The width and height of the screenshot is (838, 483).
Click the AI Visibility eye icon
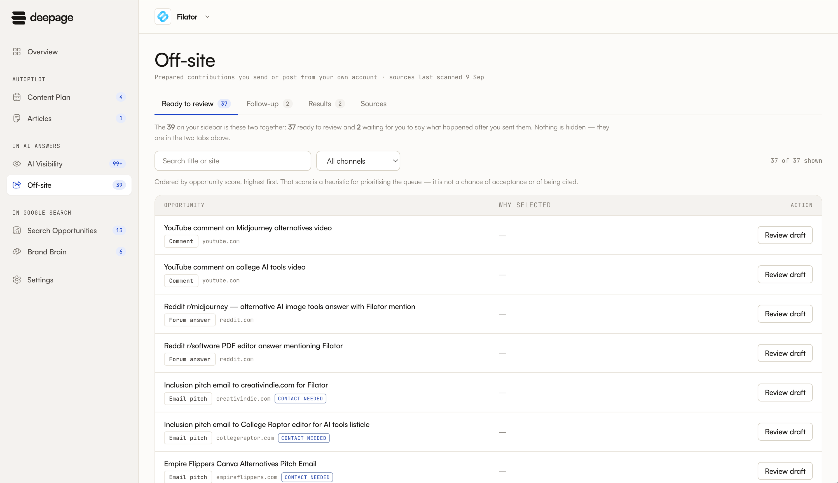tap(17, 164)
